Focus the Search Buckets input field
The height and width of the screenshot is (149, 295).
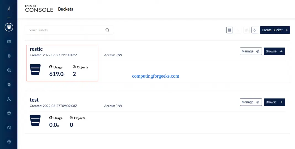(x=65, y=30)
